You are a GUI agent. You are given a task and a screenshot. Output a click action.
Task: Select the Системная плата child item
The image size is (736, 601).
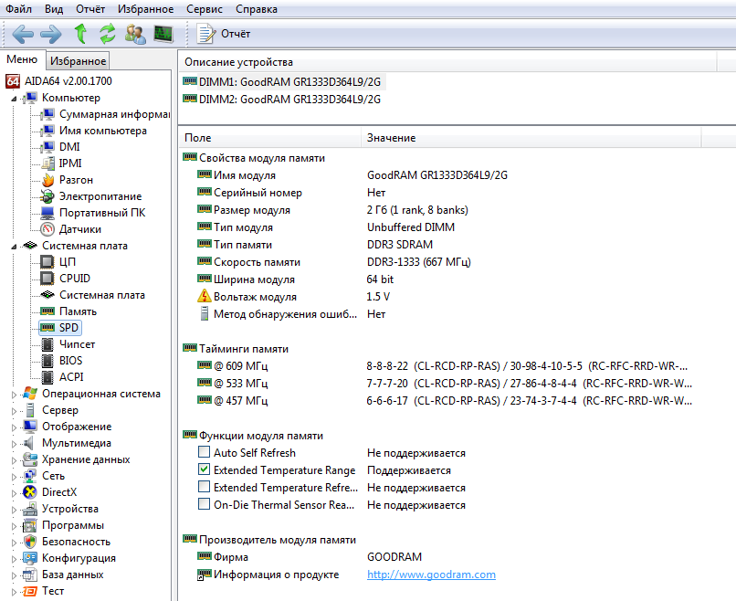tap(102, 295)
